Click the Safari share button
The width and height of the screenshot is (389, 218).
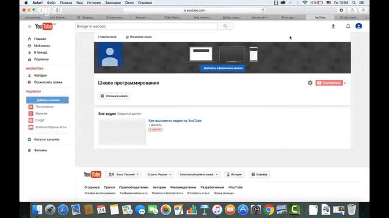pos(352,10)
